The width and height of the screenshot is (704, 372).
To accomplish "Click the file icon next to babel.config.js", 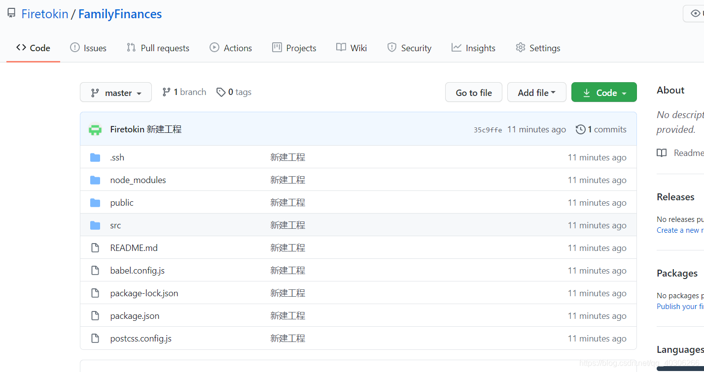I will pos(95,271).
